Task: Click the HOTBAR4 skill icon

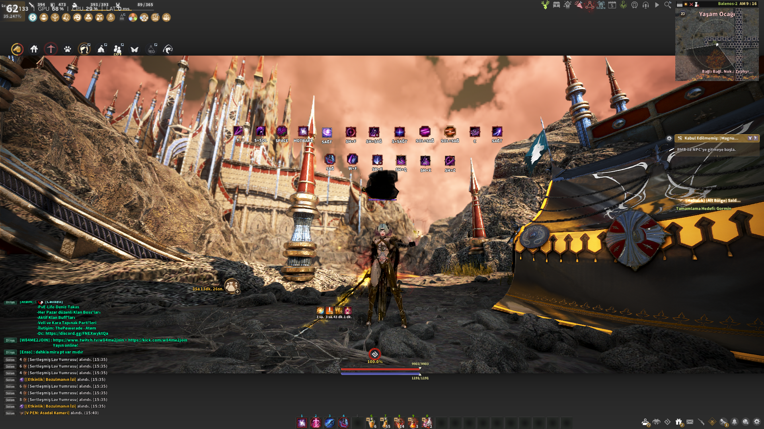Action: click(303, 131)
